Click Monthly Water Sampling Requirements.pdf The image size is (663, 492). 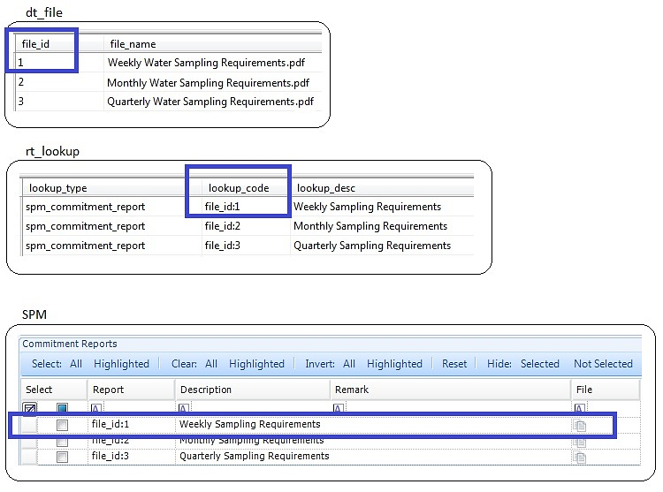[x=208, y=83]
